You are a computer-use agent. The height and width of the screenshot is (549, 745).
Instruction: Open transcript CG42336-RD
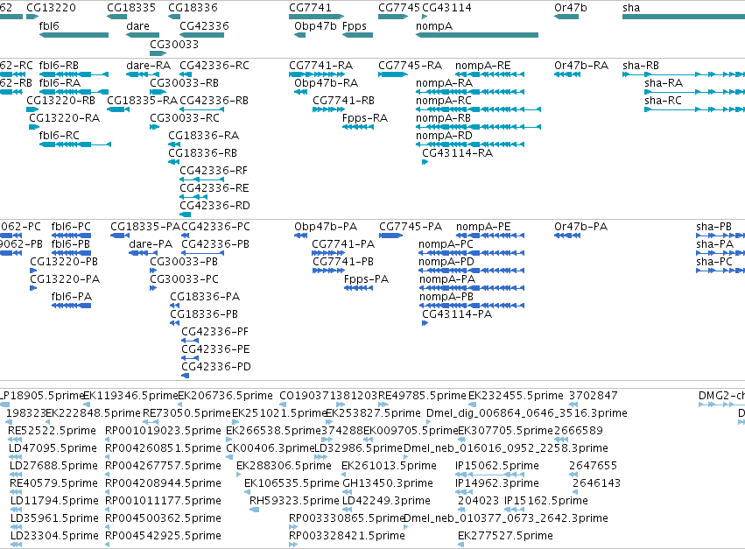pyautogui.click(x=214, y=206)
